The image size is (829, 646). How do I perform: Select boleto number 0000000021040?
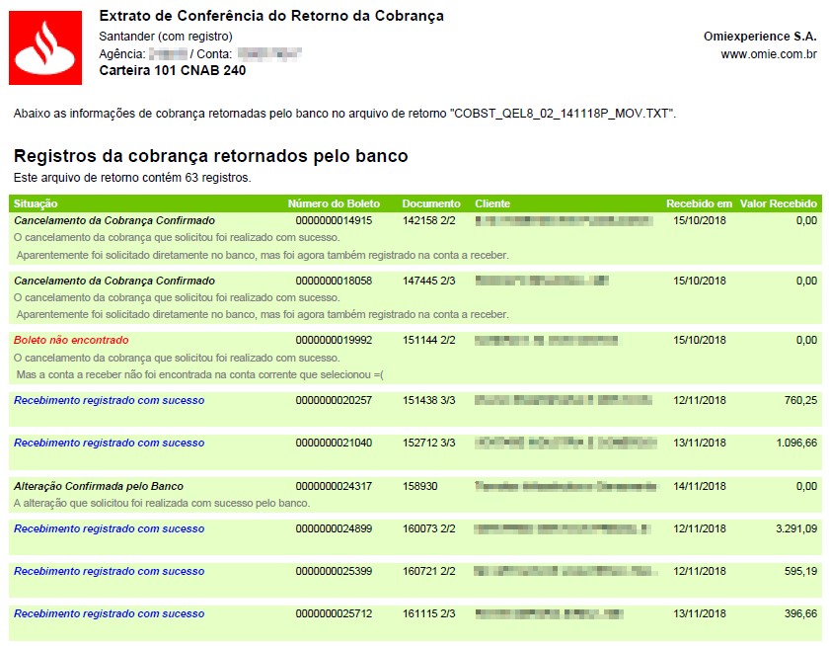click(x=334, y=443)
